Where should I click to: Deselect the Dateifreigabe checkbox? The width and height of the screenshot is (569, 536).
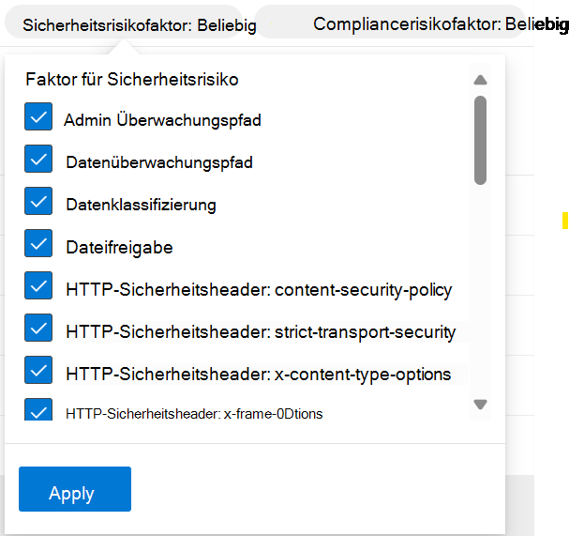pyautogui.click(x=38, y=245)
